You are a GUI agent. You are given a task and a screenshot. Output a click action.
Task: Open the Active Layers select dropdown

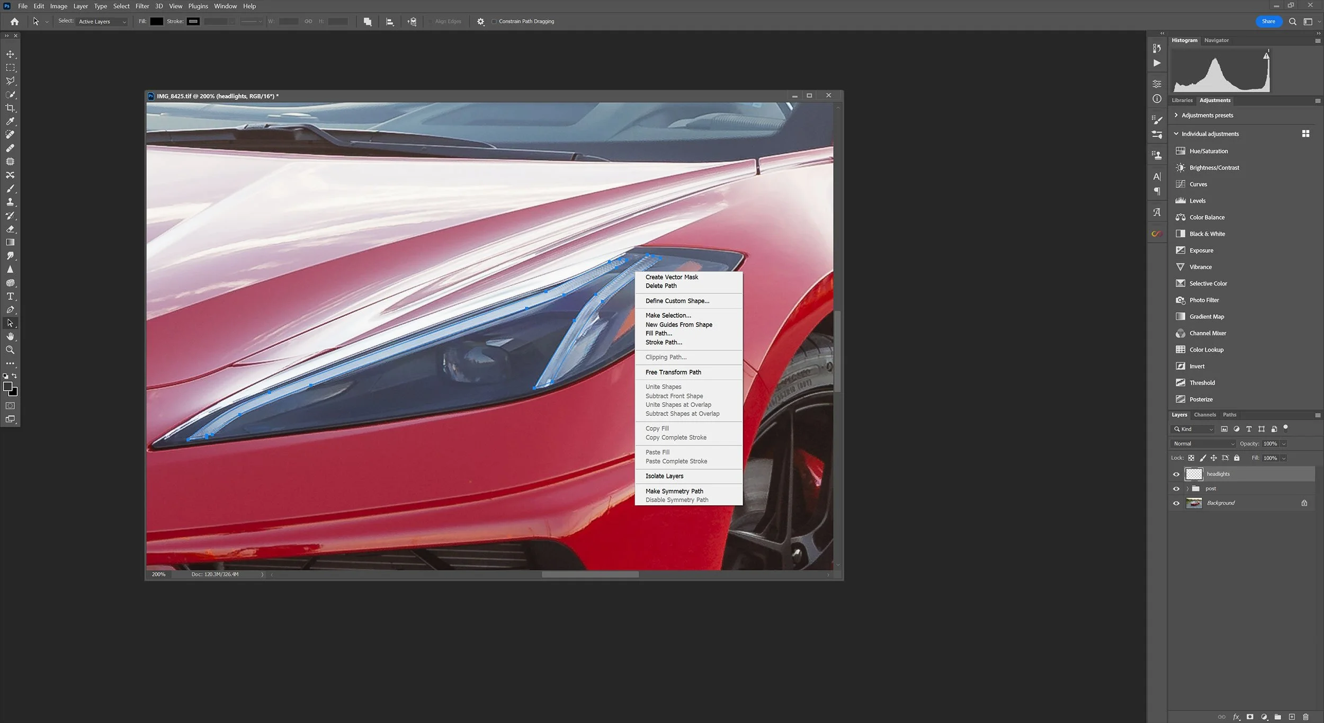tap(102, 21)
